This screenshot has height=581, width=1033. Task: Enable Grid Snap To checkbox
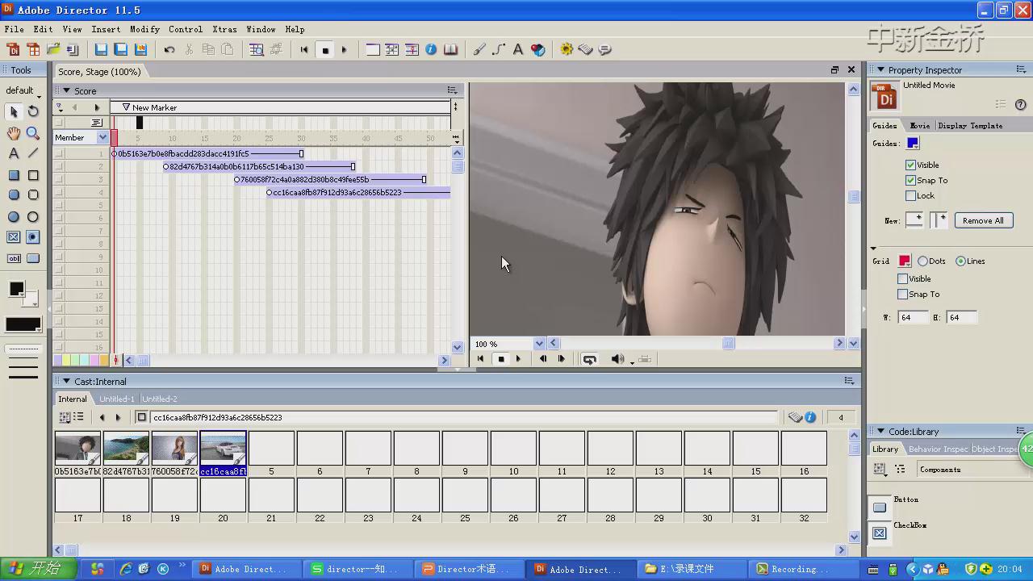pos(902,294)
